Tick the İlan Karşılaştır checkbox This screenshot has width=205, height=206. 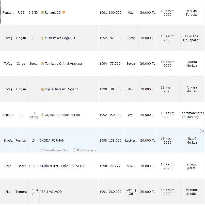(x=74, y=150)
